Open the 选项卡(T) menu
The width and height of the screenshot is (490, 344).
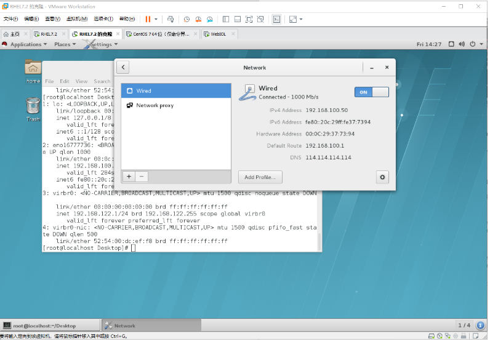click(103, 19)
